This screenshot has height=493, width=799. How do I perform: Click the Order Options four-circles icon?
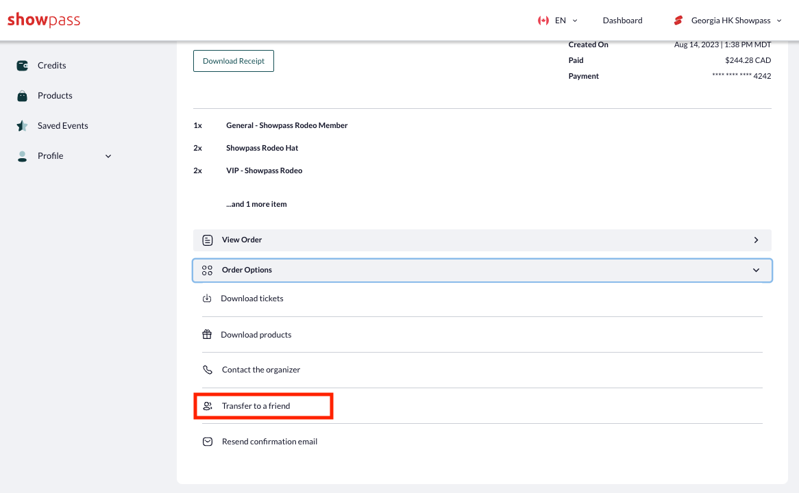pyautogui.click(x=207, y=270)
